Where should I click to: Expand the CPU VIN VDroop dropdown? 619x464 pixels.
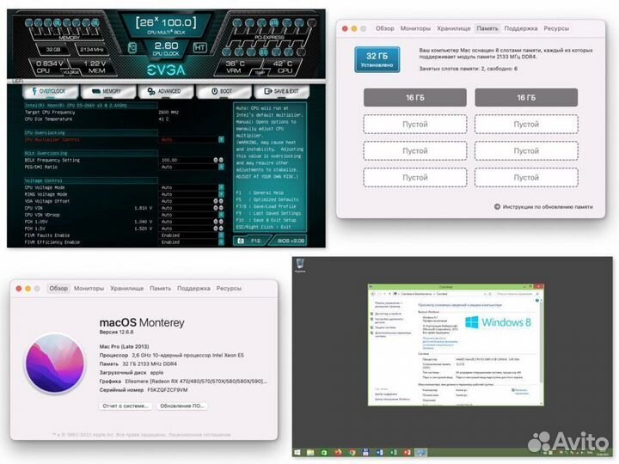point(221,215)
